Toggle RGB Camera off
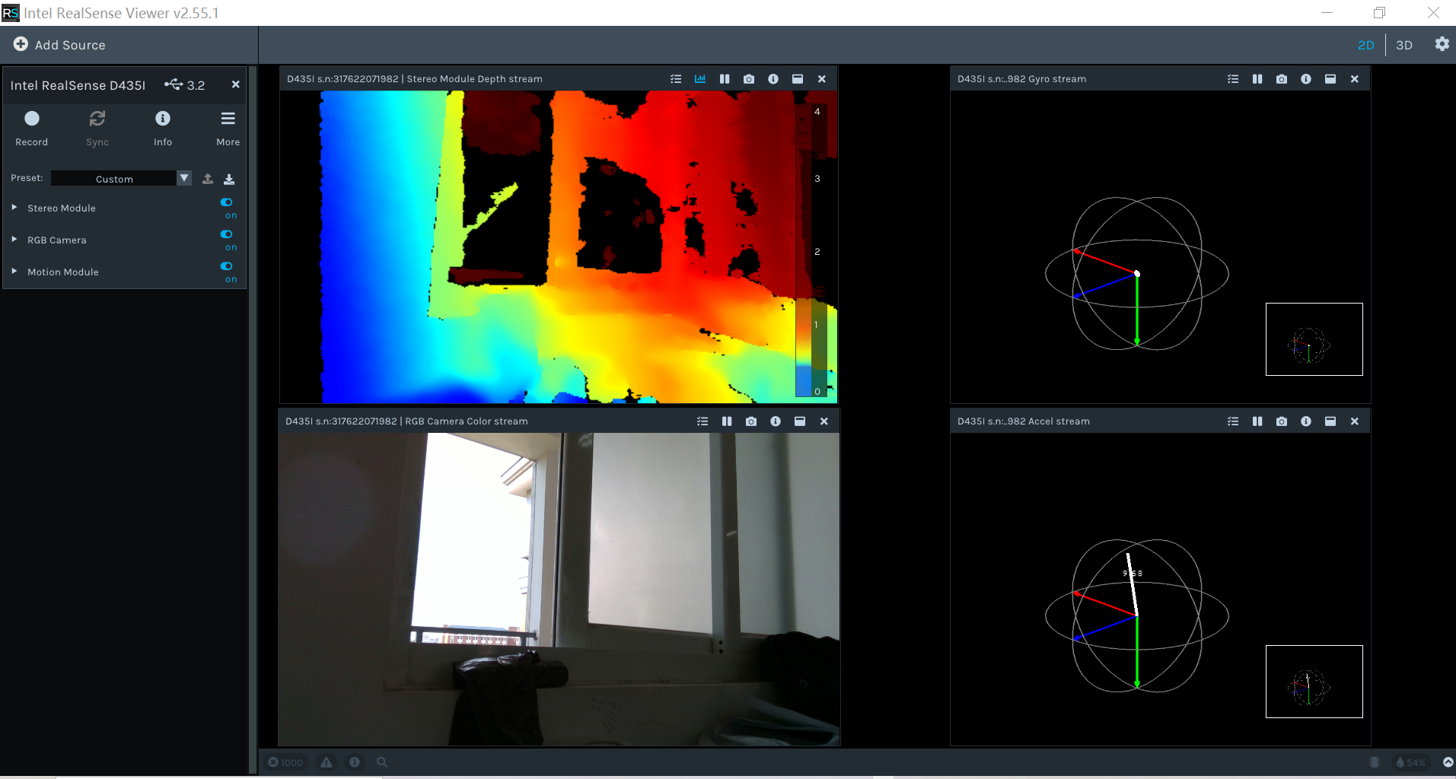 227,234
